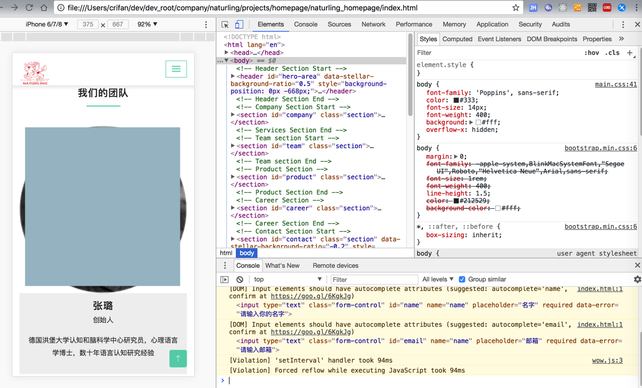Uncheck the Group similar checkbox
Viewport: 642px width, 388px height.
tap(462, 279)
